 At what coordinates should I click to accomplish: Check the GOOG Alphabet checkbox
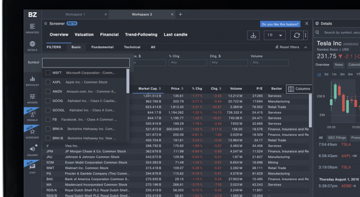click(x=48, y=101)
